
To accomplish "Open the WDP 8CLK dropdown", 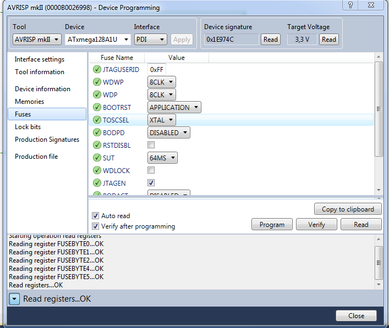I will point(162,94).
